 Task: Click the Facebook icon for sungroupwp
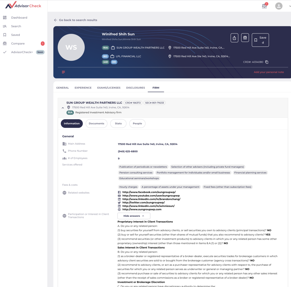[120, 192]
